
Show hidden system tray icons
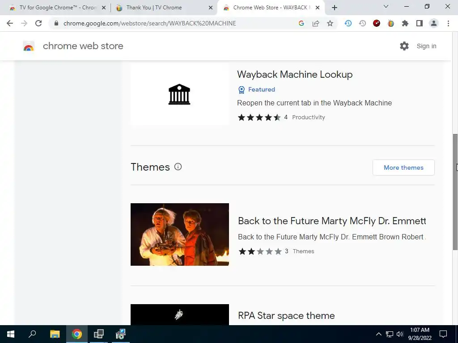[x=378, y=334]
